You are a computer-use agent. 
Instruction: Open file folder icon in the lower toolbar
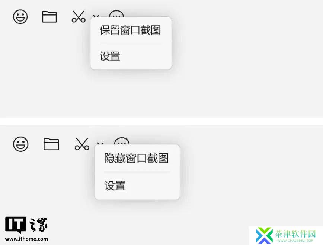(51, 144)
